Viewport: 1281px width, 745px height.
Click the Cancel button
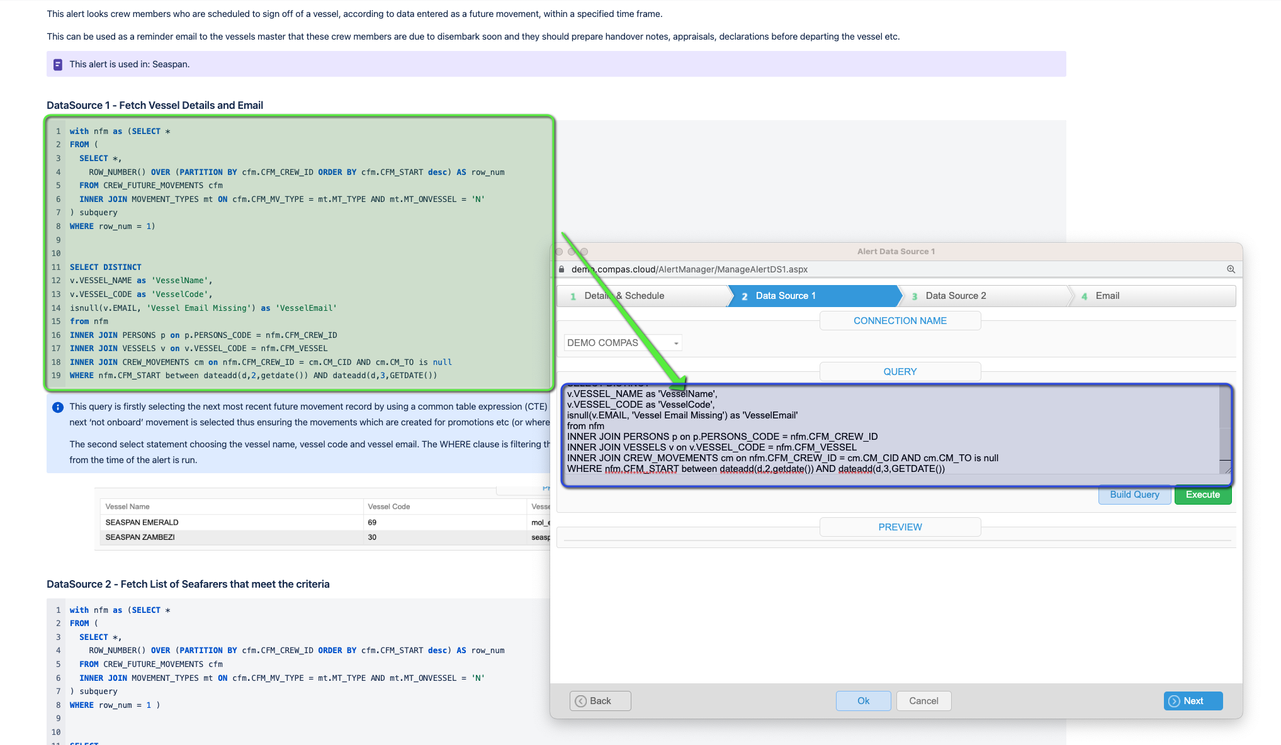923,701
